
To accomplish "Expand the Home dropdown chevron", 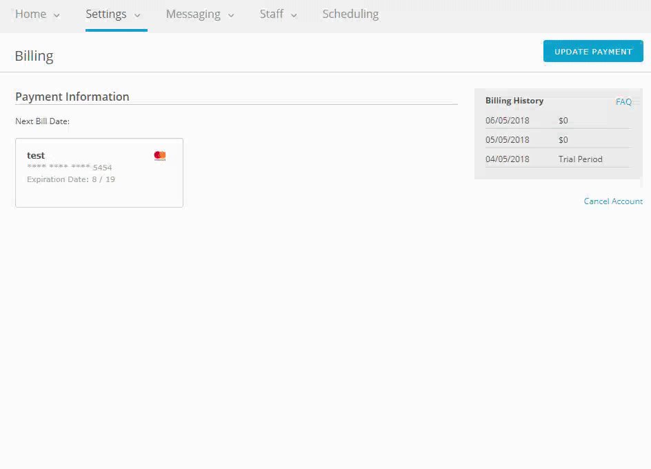I will [x=57, y=15].
